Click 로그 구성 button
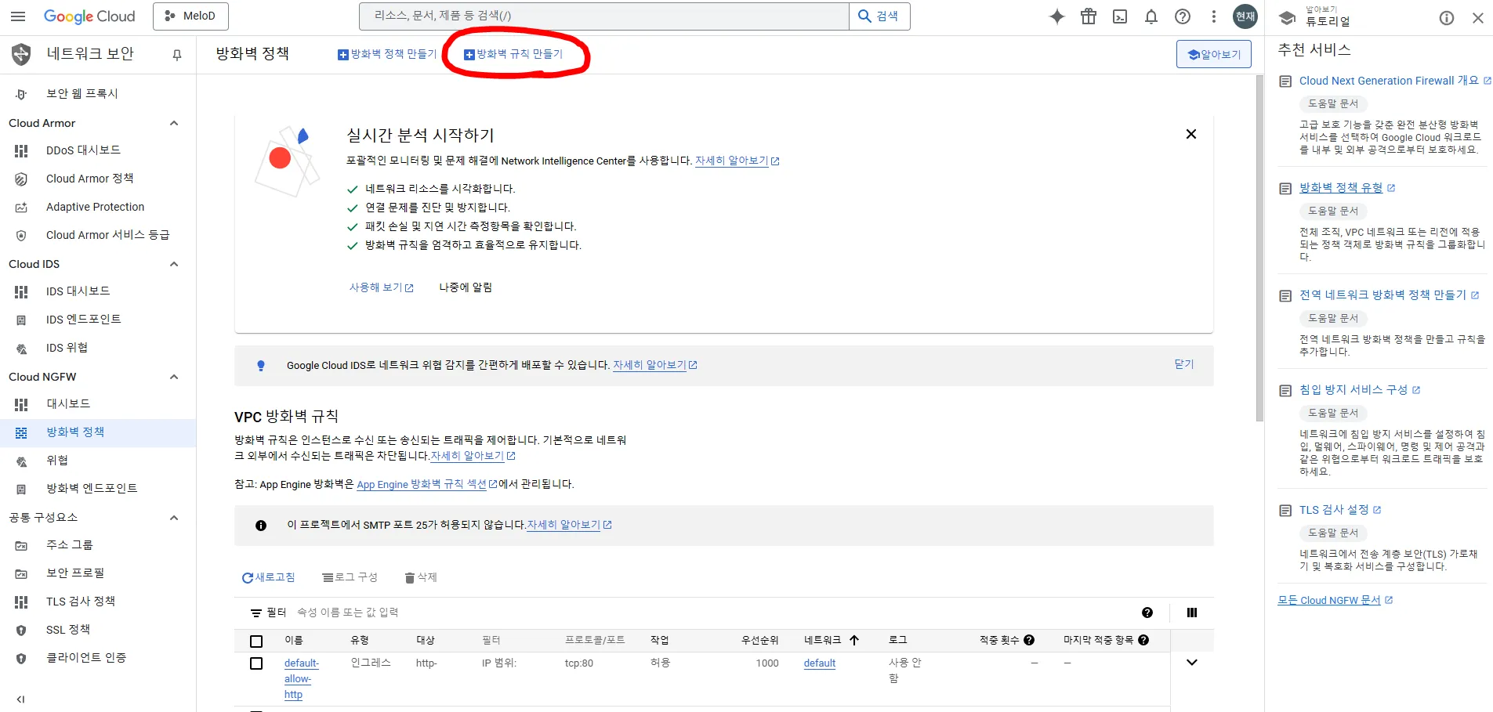 tap(350, 577)
